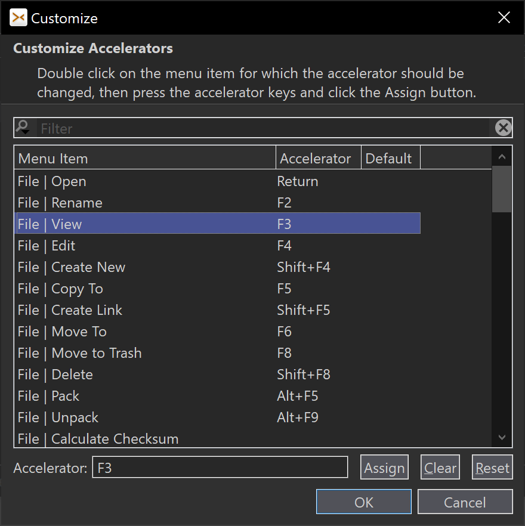Click the Filter text field

[262, 128]
